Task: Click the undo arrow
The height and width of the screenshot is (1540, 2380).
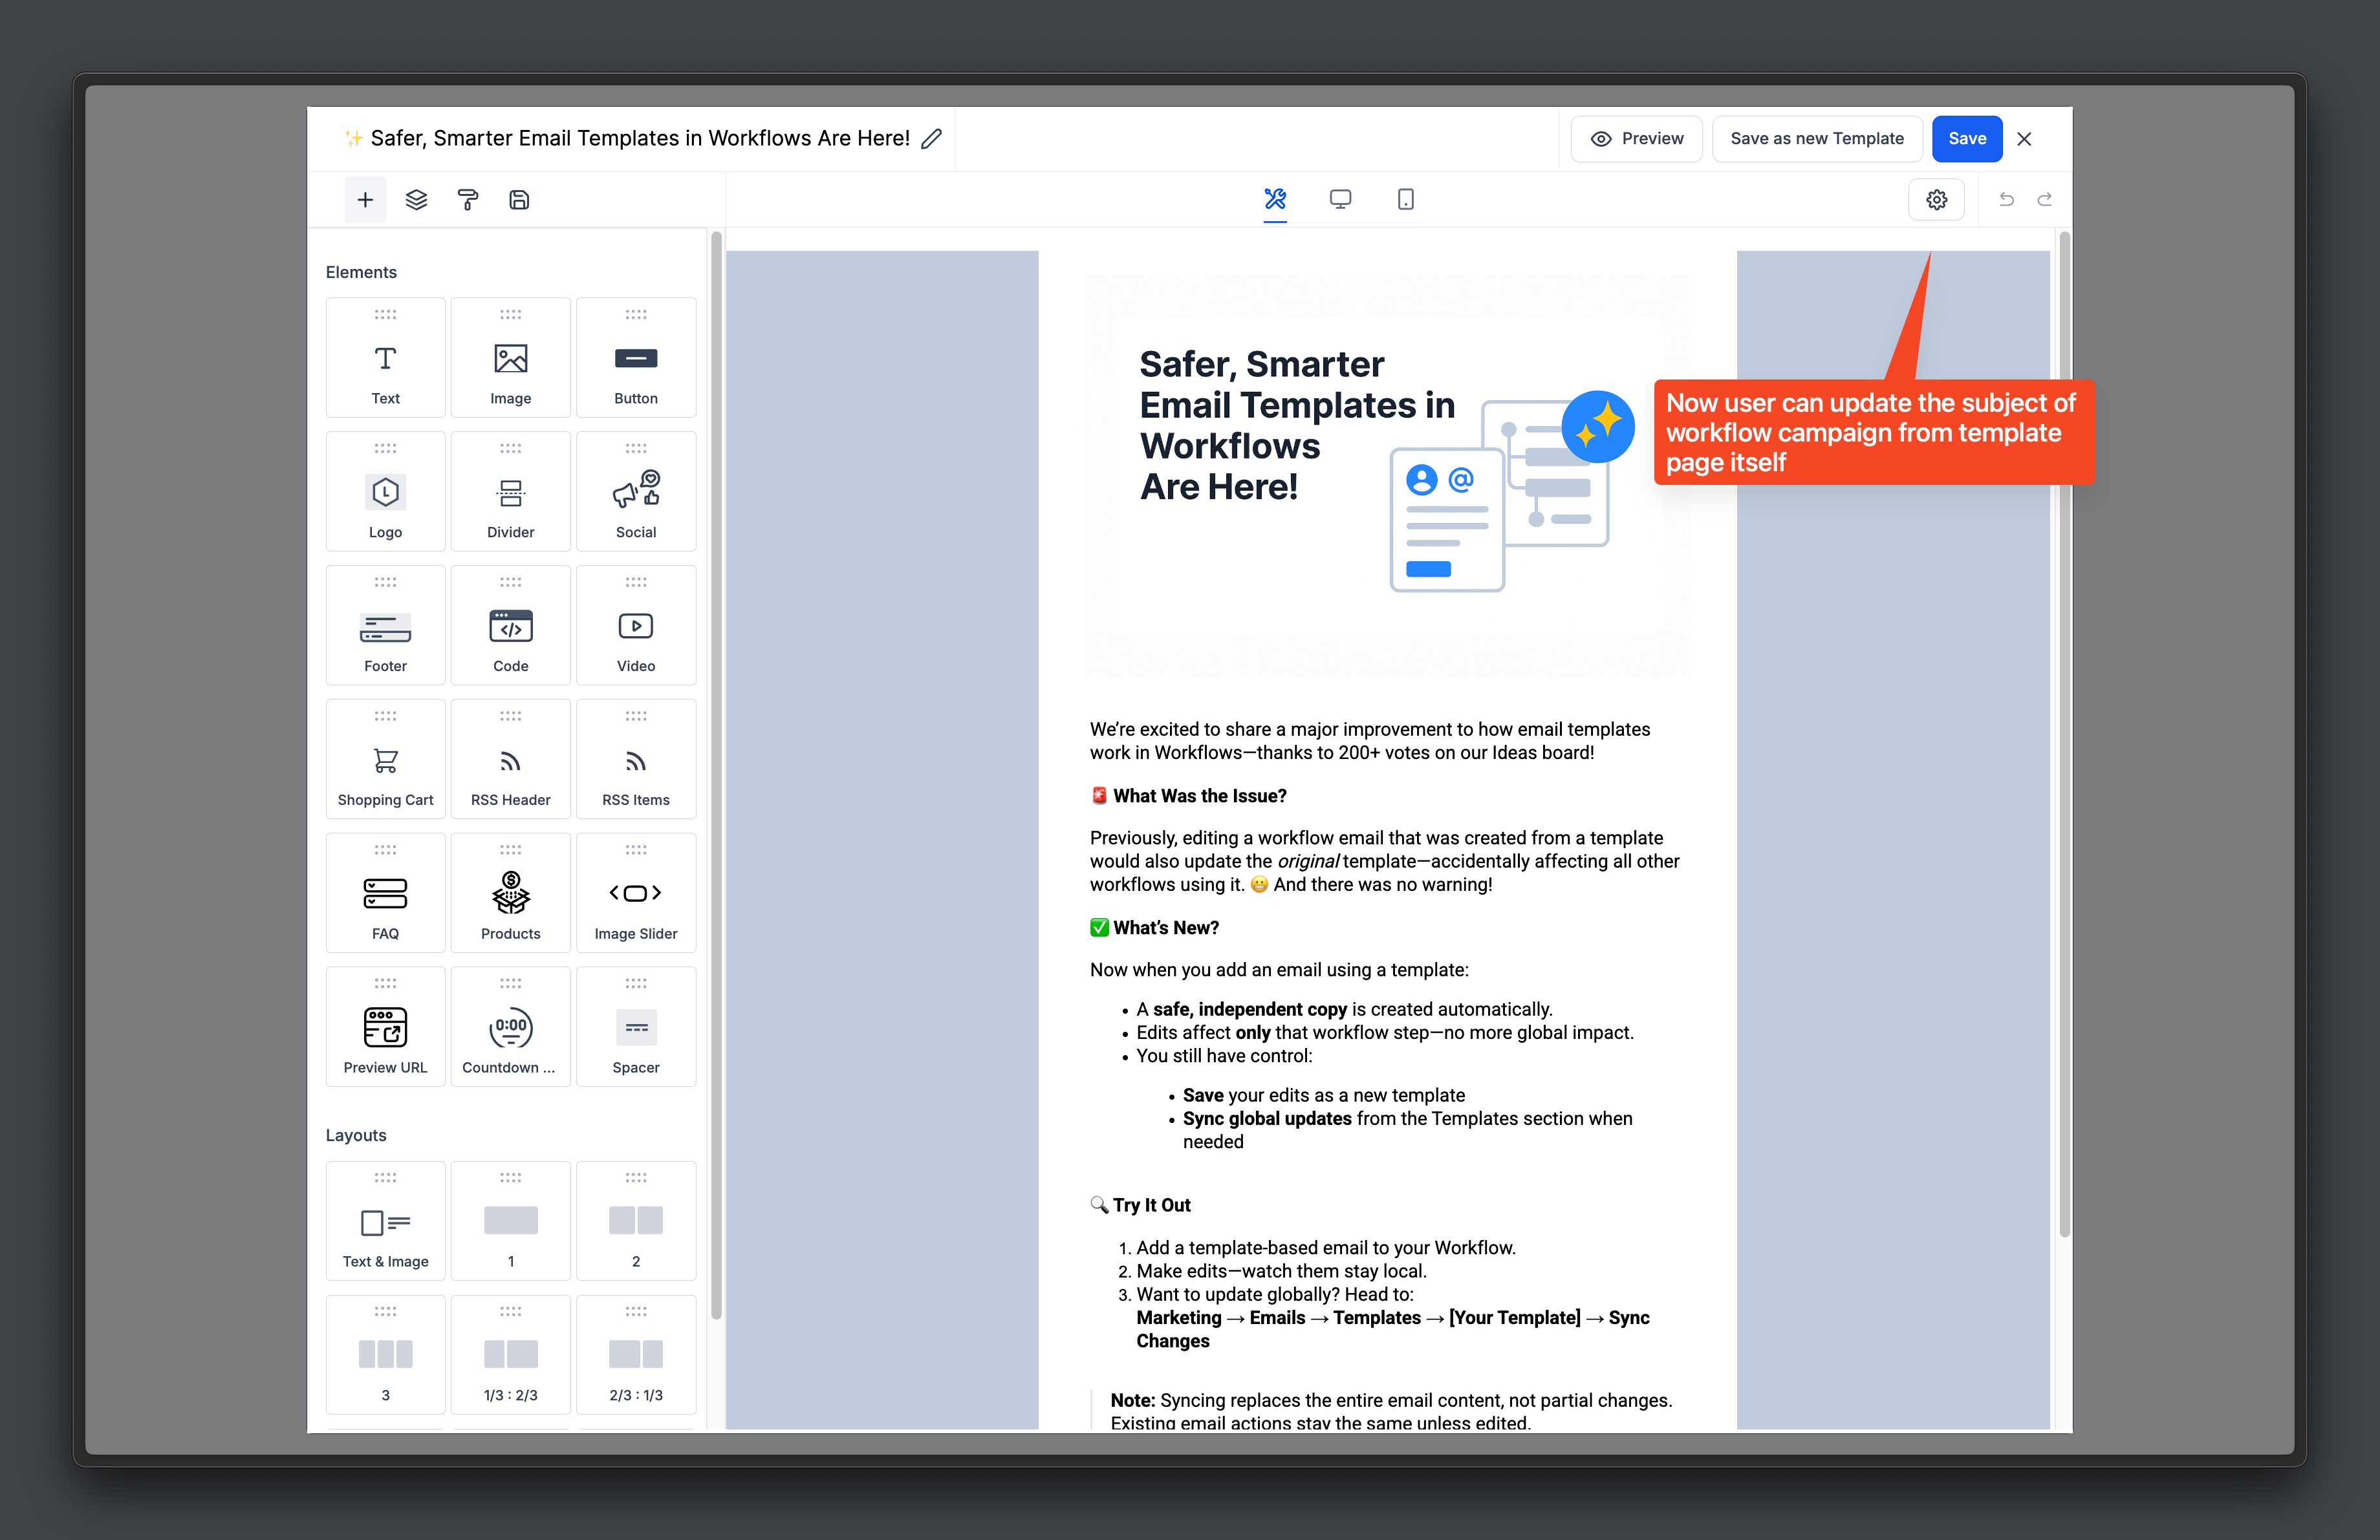Action: click(2006, 200)
